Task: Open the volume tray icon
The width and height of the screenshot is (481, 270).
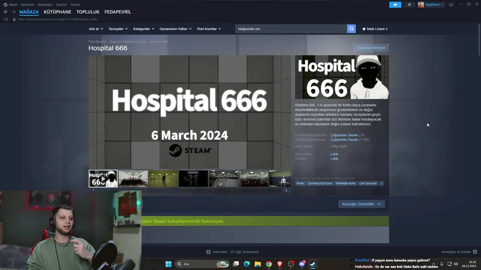Action: point(456,264)
